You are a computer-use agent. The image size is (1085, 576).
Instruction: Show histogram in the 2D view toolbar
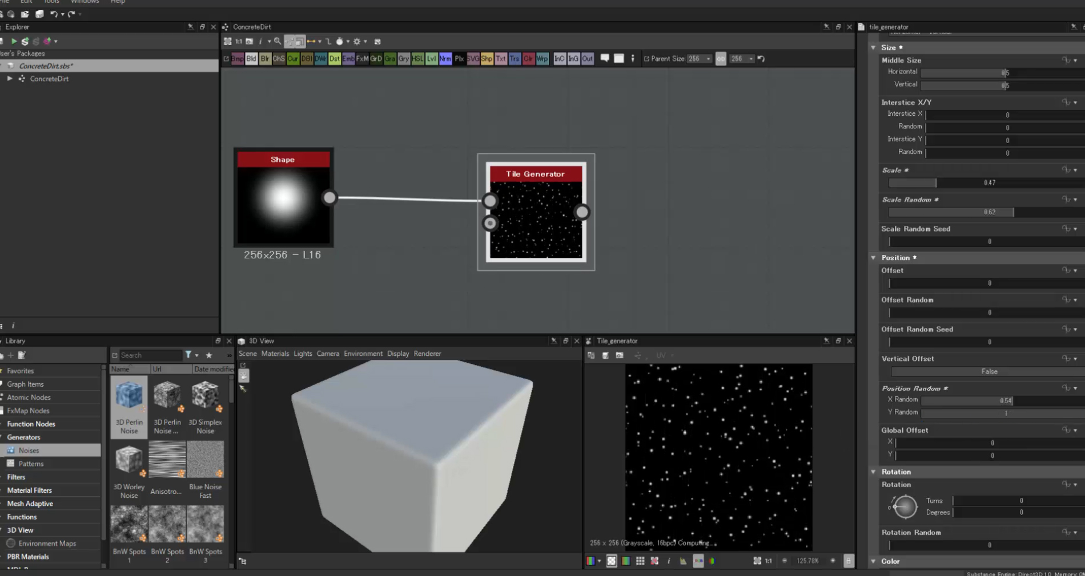coord(684,561)
